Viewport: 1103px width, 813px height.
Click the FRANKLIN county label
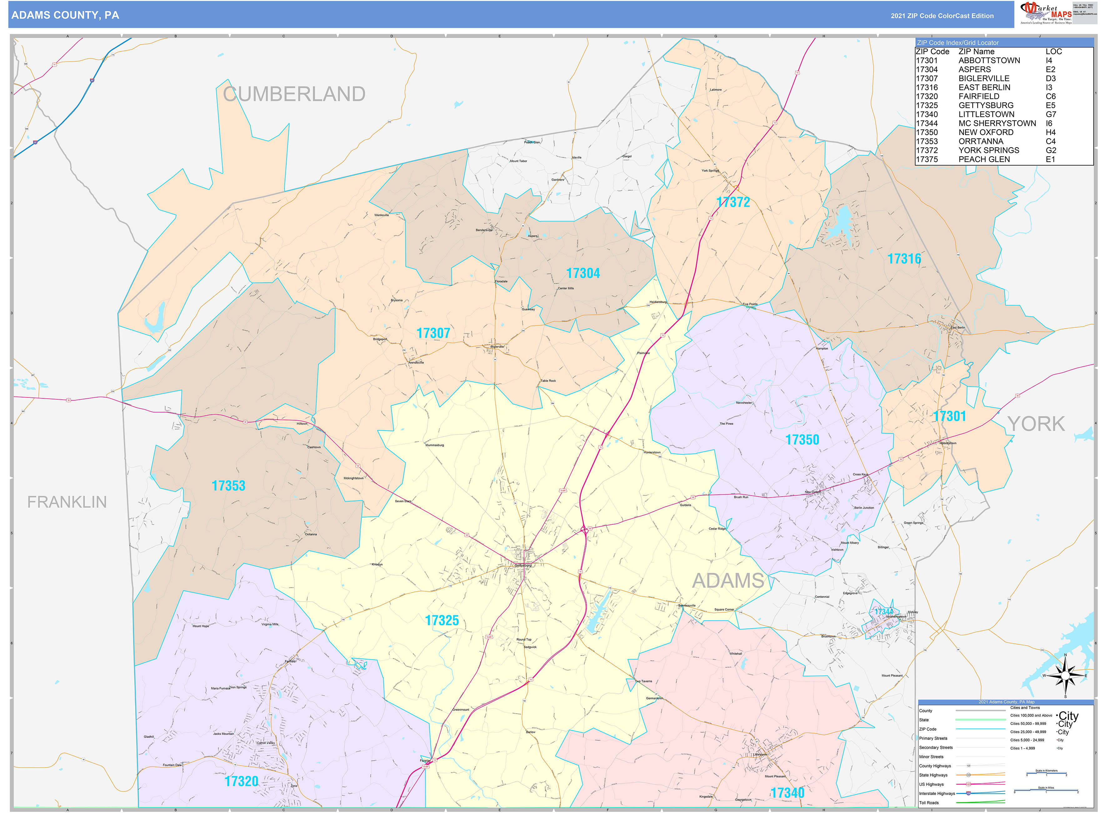[67, 502]
